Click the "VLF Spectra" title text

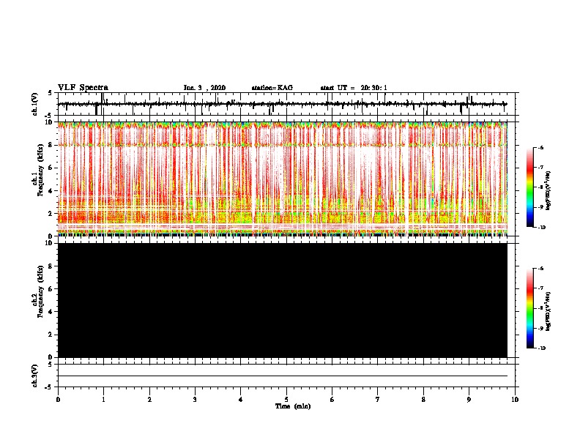(x=83, y=88)
